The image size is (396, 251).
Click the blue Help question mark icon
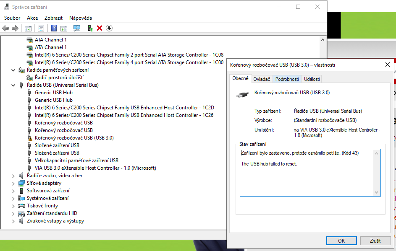(54, 28)
